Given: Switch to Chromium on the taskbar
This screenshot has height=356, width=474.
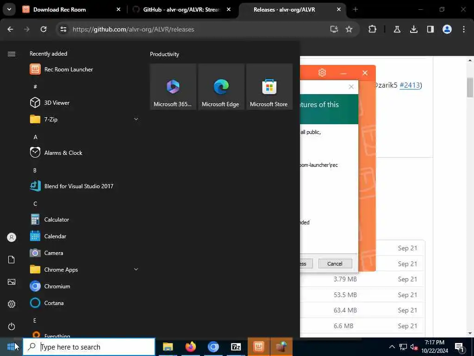Looking at the screenshot, I should (x=213, y=347).
